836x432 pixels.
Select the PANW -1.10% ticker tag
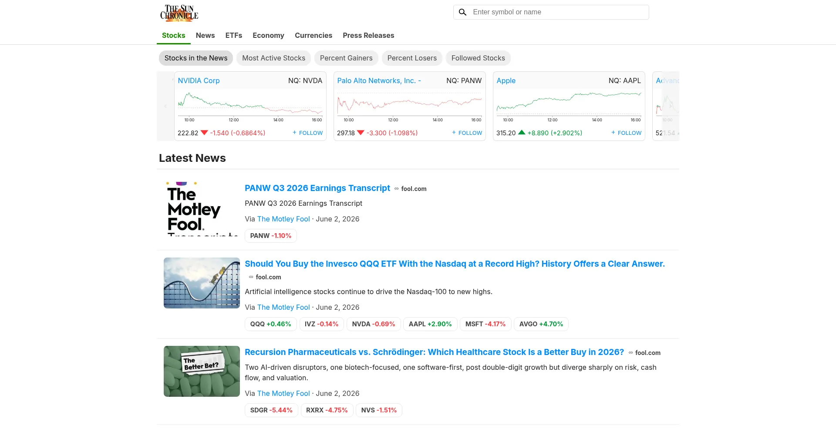(x=271, y=236)
